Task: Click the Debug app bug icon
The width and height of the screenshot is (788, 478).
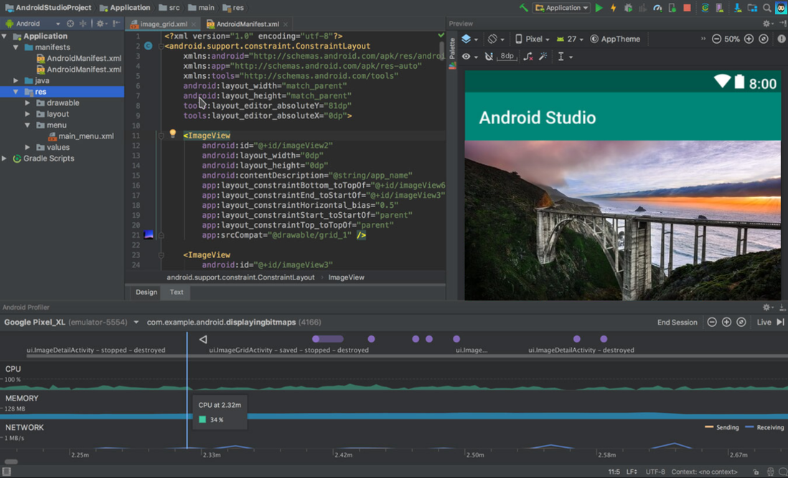Action: [x=628, y=8]
